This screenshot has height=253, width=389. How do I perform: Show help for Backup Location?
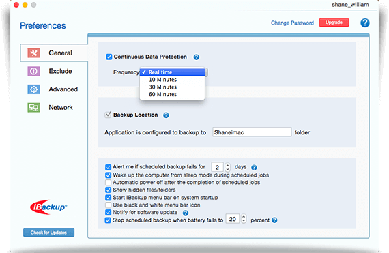[x=166, y=115]
